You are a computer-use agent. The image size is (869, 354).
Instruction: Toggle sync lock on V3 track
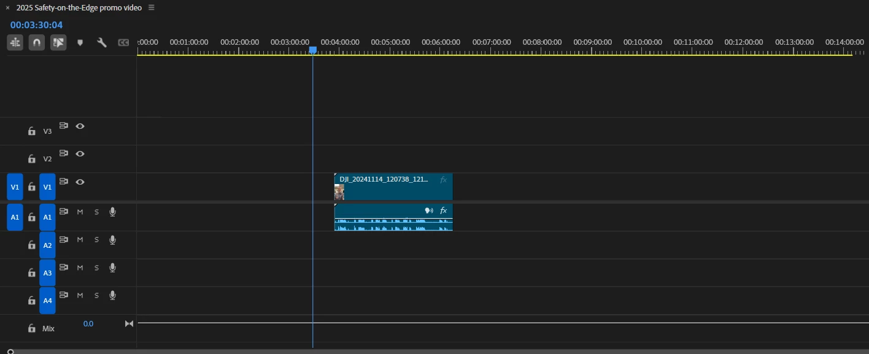[64, 125]
